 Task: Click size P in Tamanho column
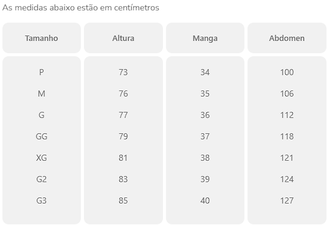tap(42, 72)
